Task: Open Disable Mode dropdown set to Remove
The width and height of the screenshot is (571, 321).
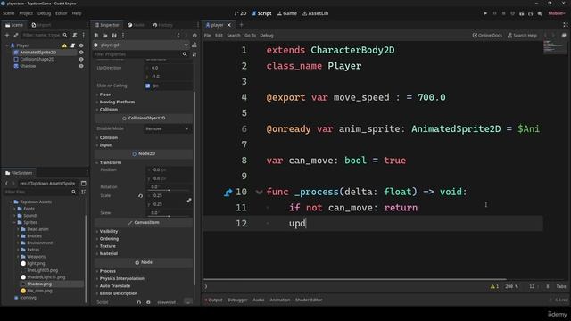Action: 167,128
